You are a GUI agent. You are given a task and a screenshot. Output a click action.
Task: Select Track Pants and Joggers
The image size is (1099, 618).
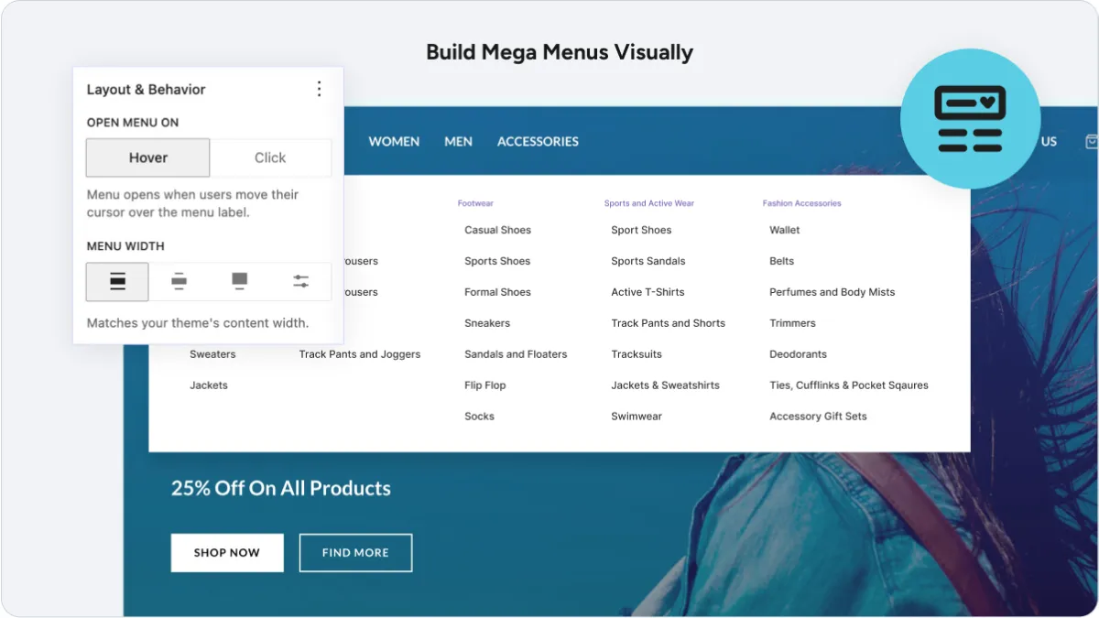360,354
